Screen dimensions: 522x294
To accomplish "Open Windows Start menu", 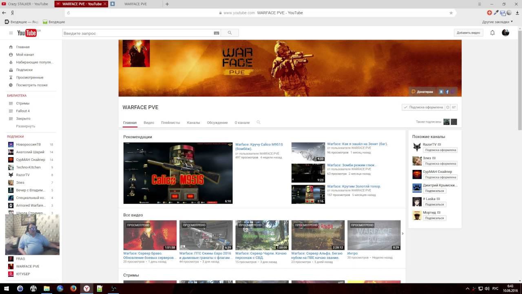I will tap(7, 289).
